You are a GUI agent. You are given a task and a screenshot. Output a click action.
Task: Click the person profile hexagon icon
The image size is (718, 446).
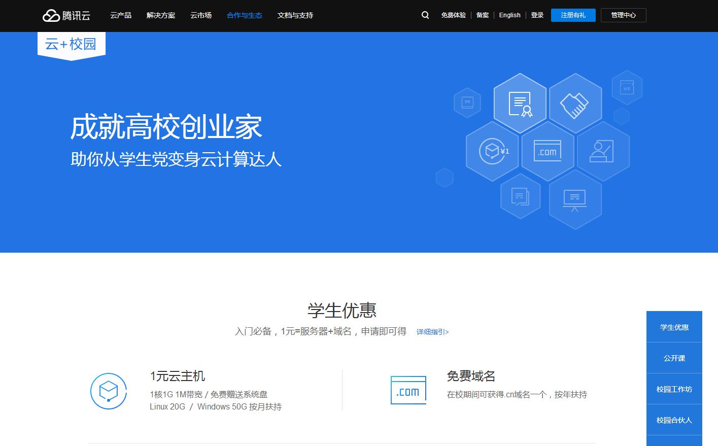(x=603, y=151)
